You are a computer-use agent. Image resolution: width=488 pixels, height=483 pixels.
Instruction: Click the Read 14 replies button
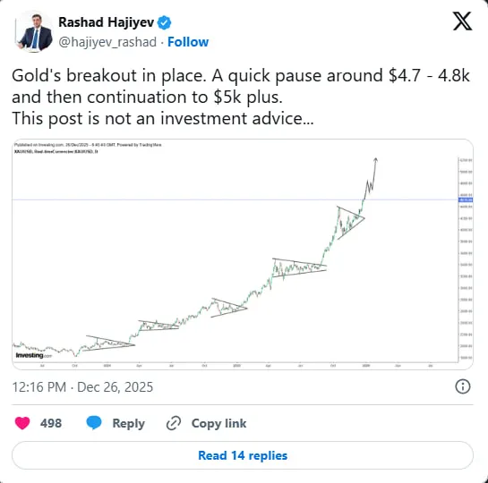(x=243, y=455)
